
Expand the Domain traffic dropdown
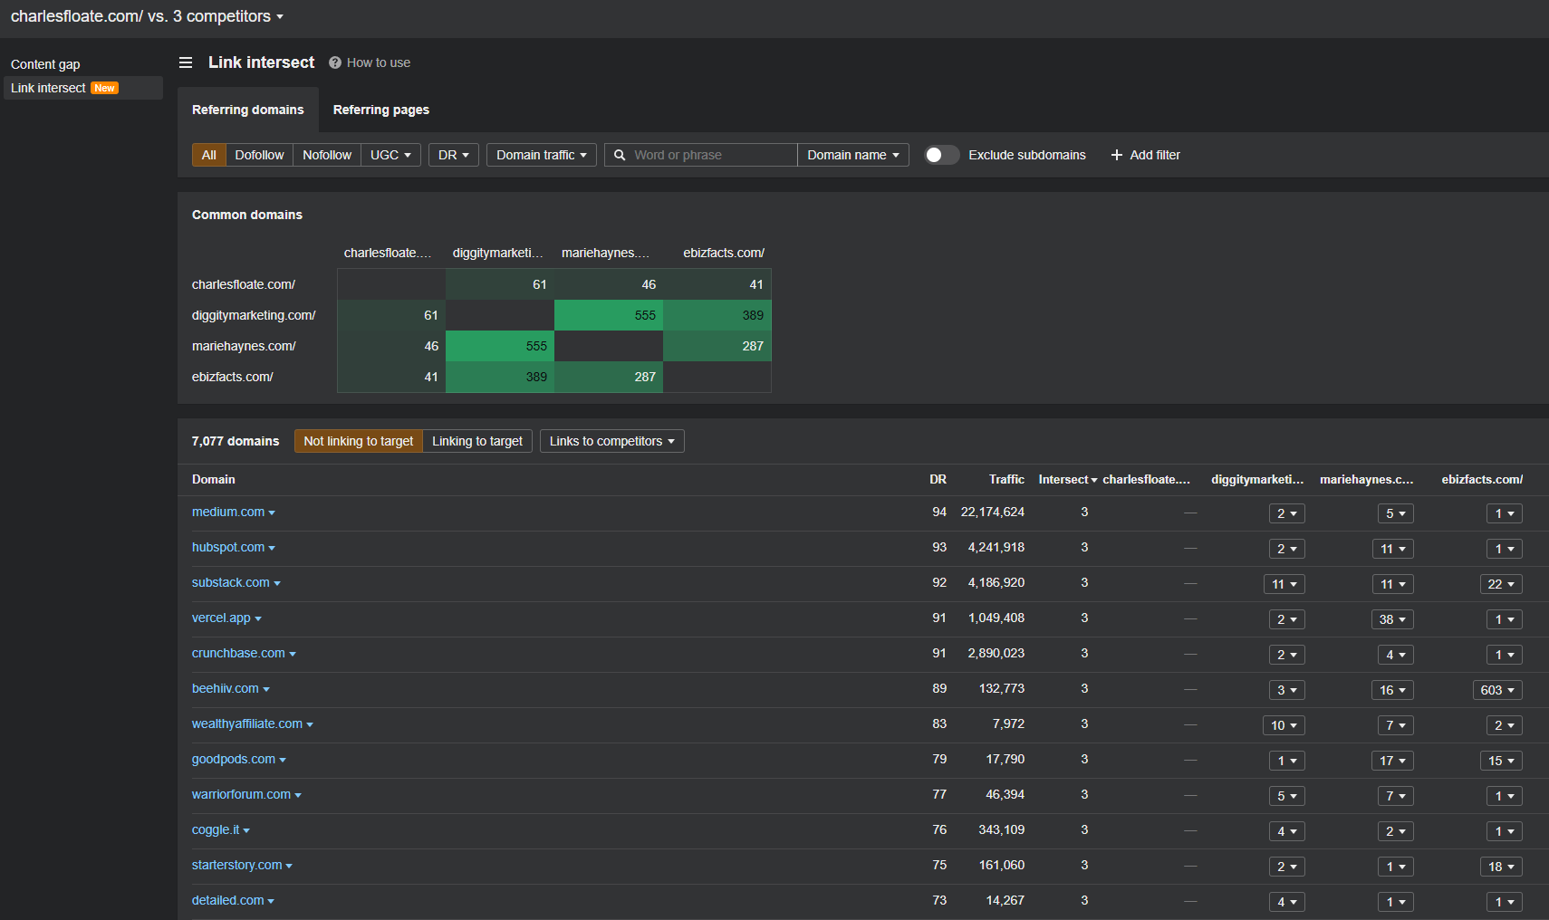[x=541, y=155]
